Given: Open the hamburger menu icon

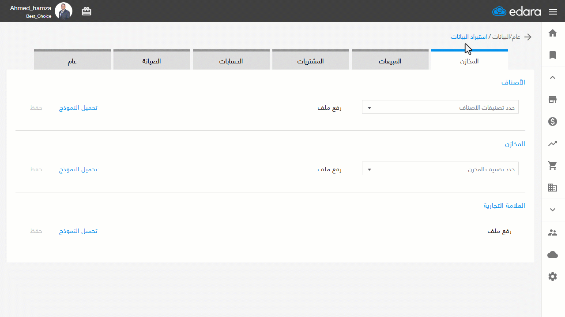Looking at the screenshot, I should (553, 12).
